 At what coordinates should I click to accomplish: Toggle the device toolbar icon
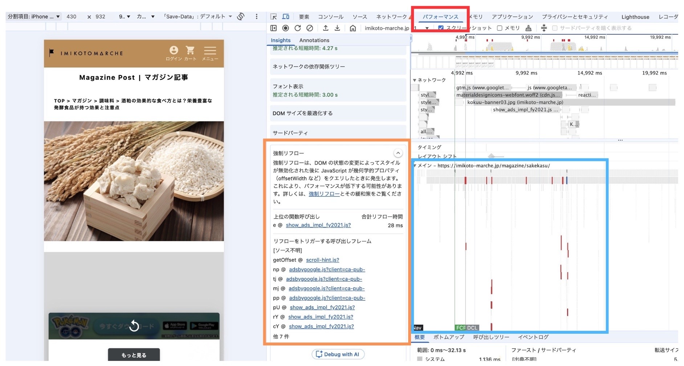tap(286, 17)
